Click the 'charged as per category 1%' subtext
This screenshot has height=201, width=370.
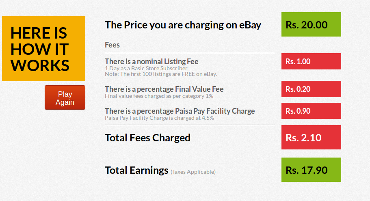159,96
